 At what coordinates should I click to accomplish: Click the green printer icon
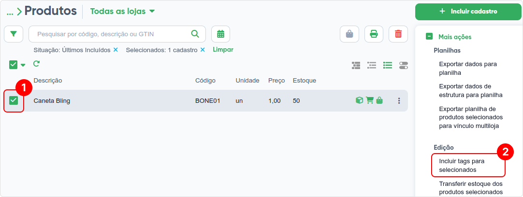tap(374, 34)
